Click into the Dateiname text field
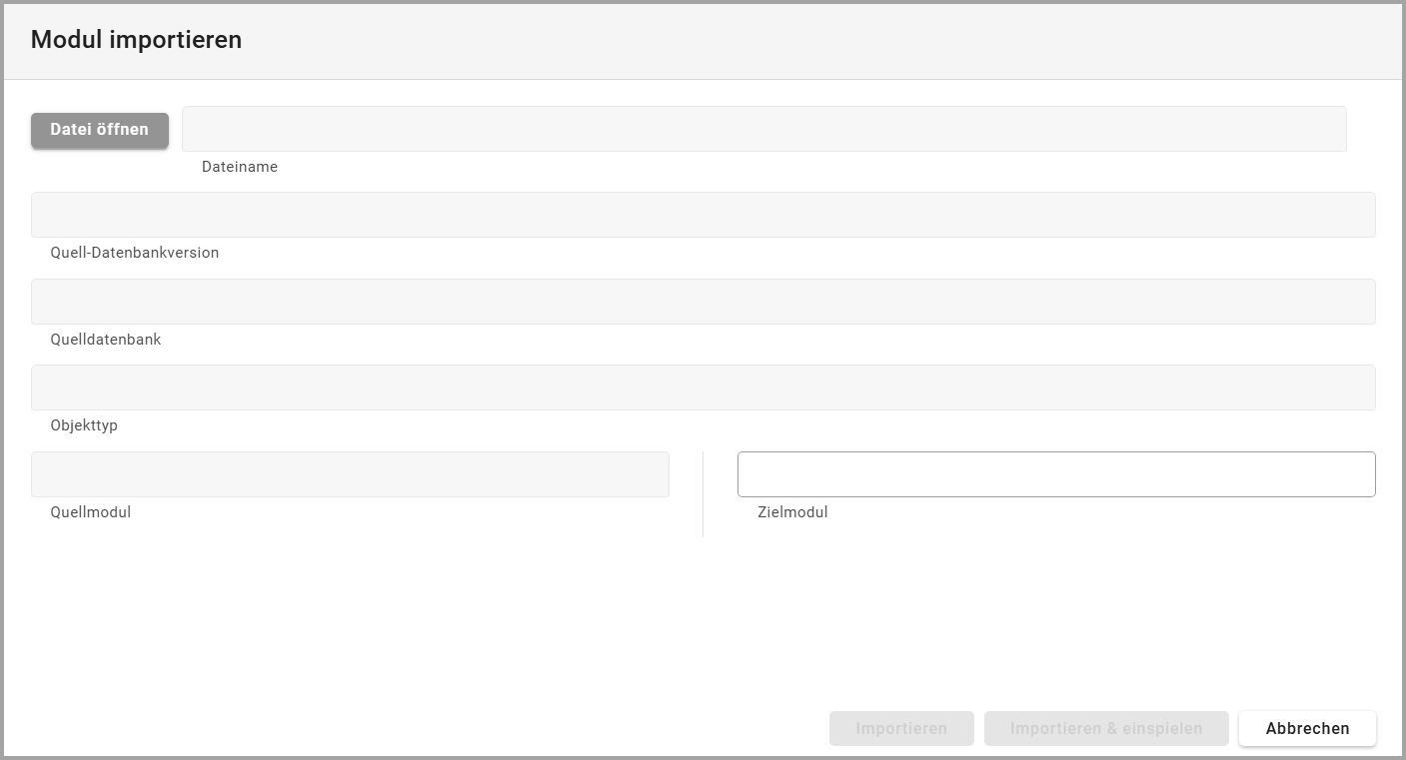 763,129
